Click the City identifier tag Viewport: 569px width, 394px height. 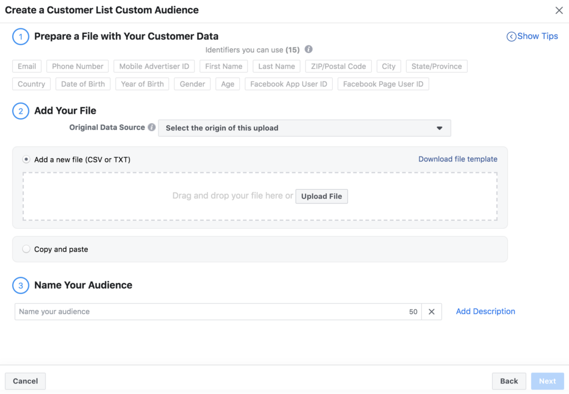click(388, 67)
